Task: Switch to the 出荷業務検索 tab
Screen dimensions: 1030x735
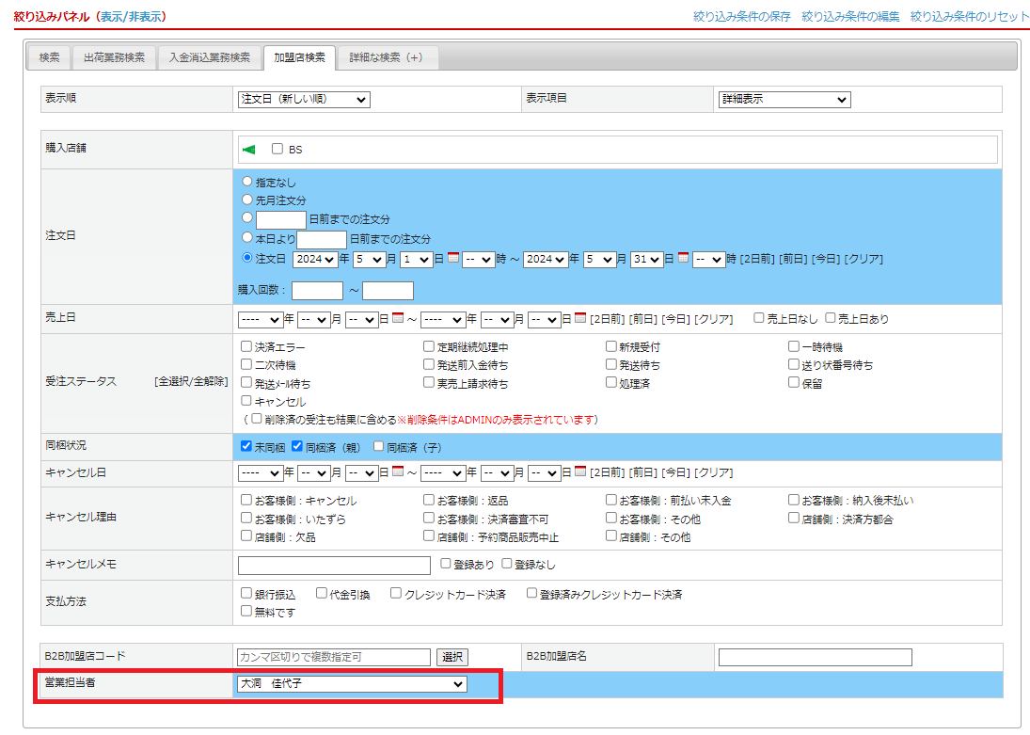Action: coord(114,57)
